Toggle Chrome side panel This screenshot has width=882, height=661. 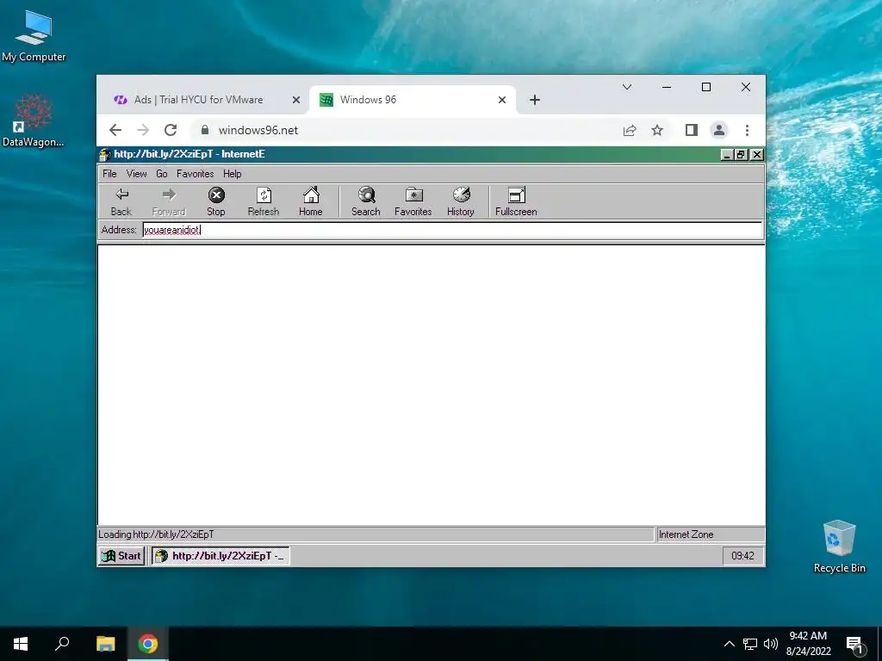(x=692, y=131)
